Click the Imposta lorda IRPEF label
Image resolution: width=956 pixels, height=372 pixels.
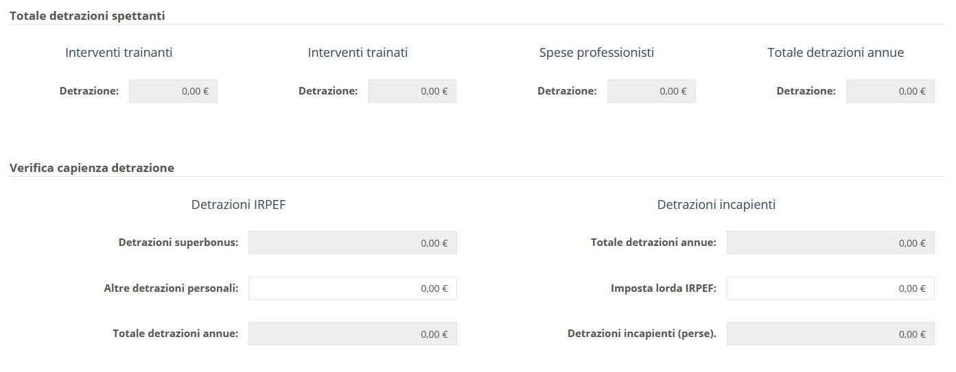click(x=664, y=288)
